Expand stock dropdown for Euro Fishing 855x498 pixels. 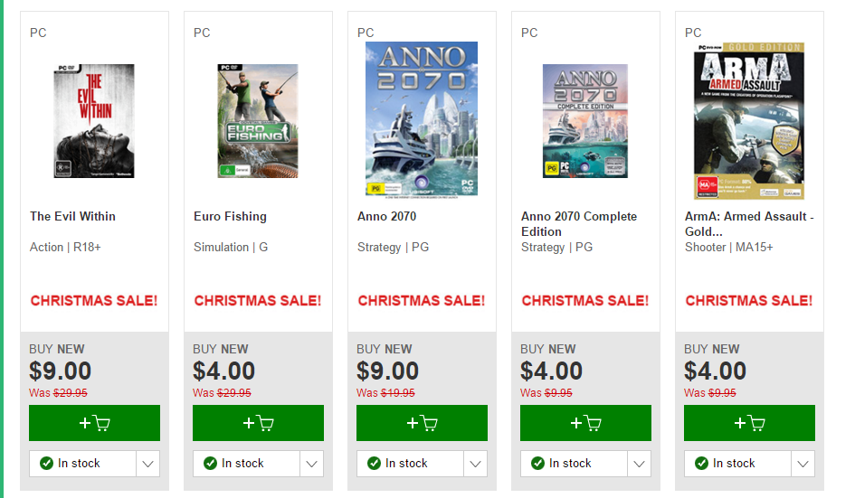click(311, 464)
